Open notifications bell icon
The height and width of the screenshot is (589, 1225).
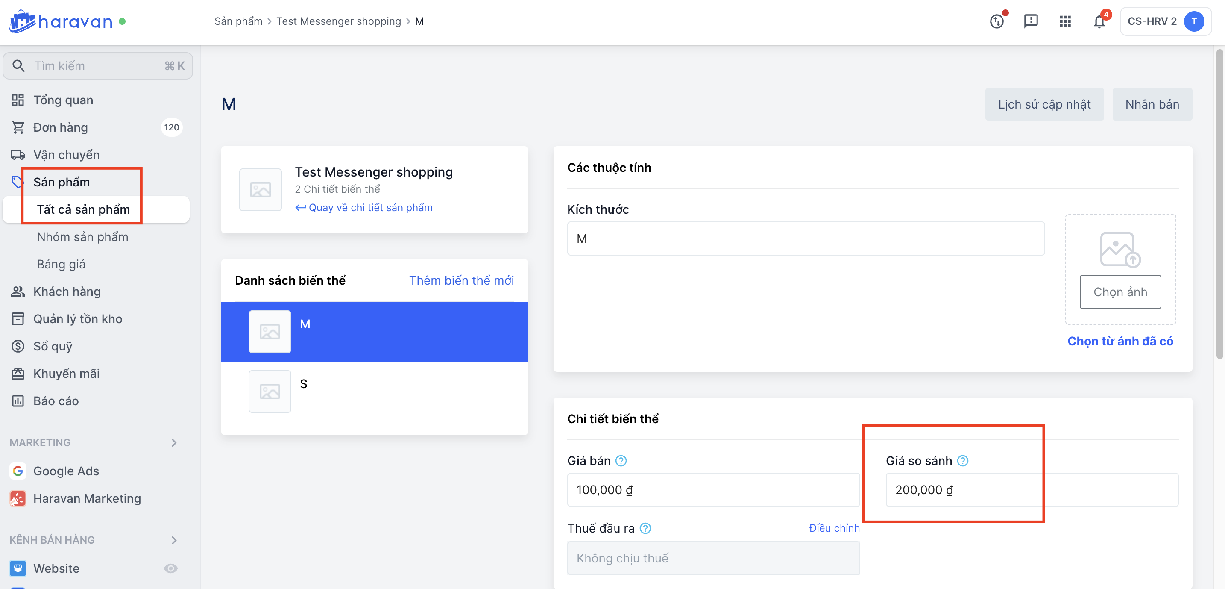click(1099, 21)
